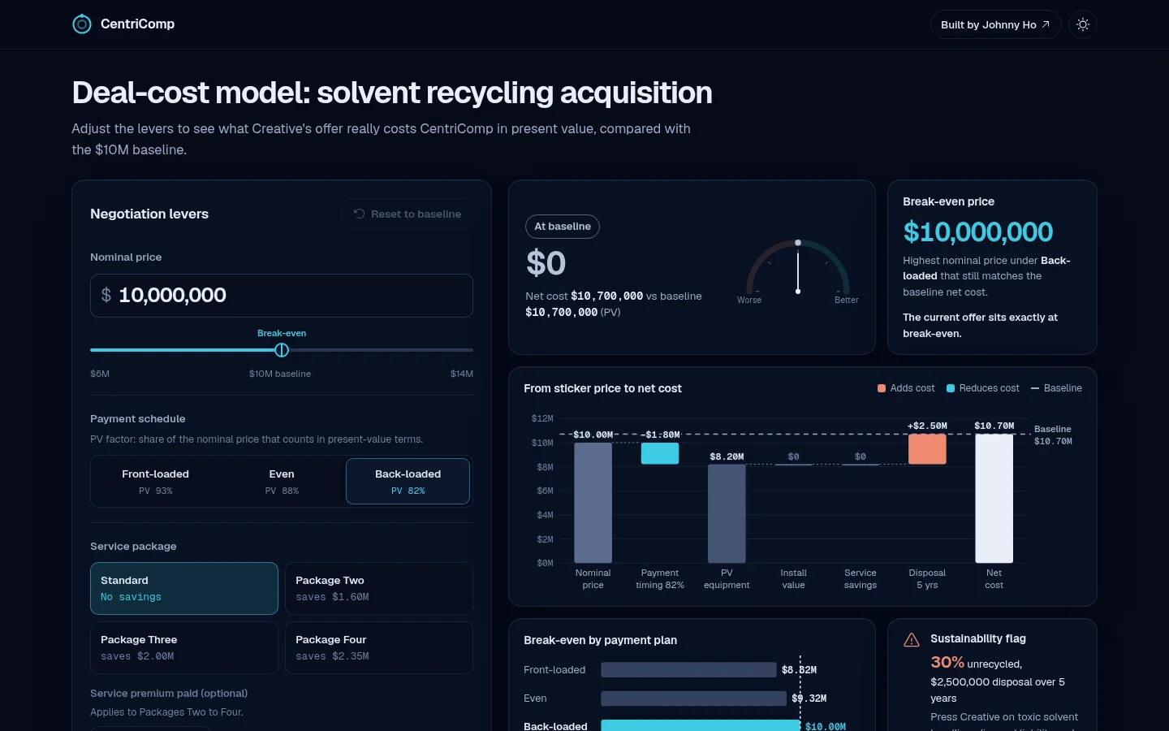This screenshot has height=731, width=1169.
Task: Click the Baseline legend dash marker
Action: pos(1035,388)
